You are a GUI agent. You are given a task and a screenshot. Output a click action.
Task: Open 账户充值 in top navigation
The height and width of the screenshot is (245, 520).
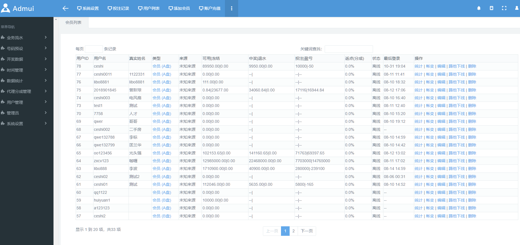210,8
